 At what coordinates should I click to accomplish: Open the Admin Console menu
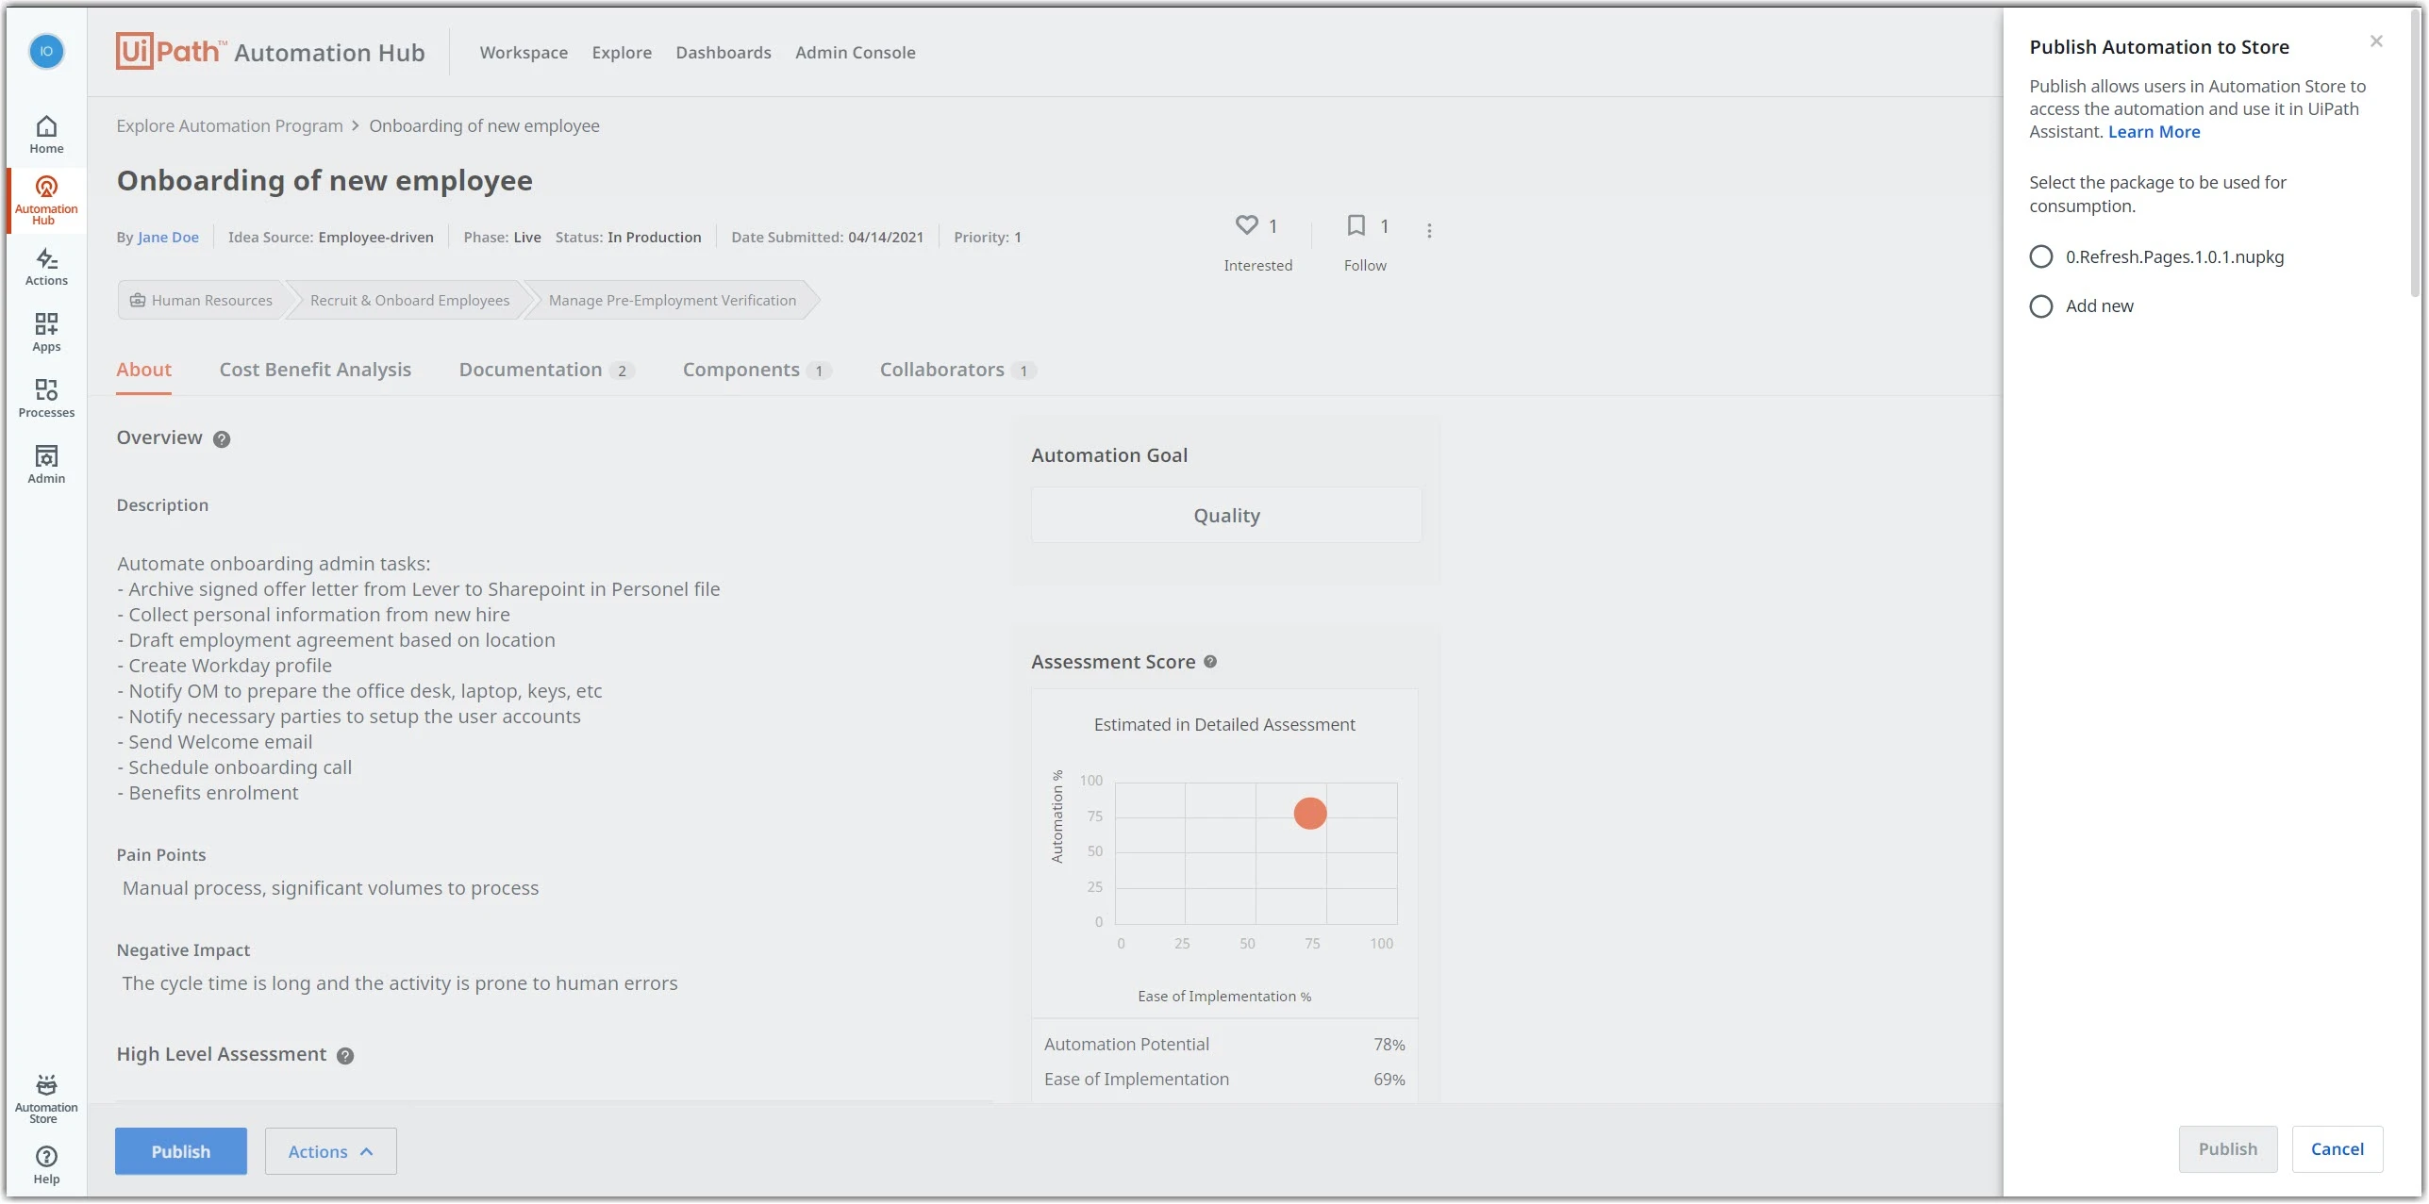[x=855, y=53]
